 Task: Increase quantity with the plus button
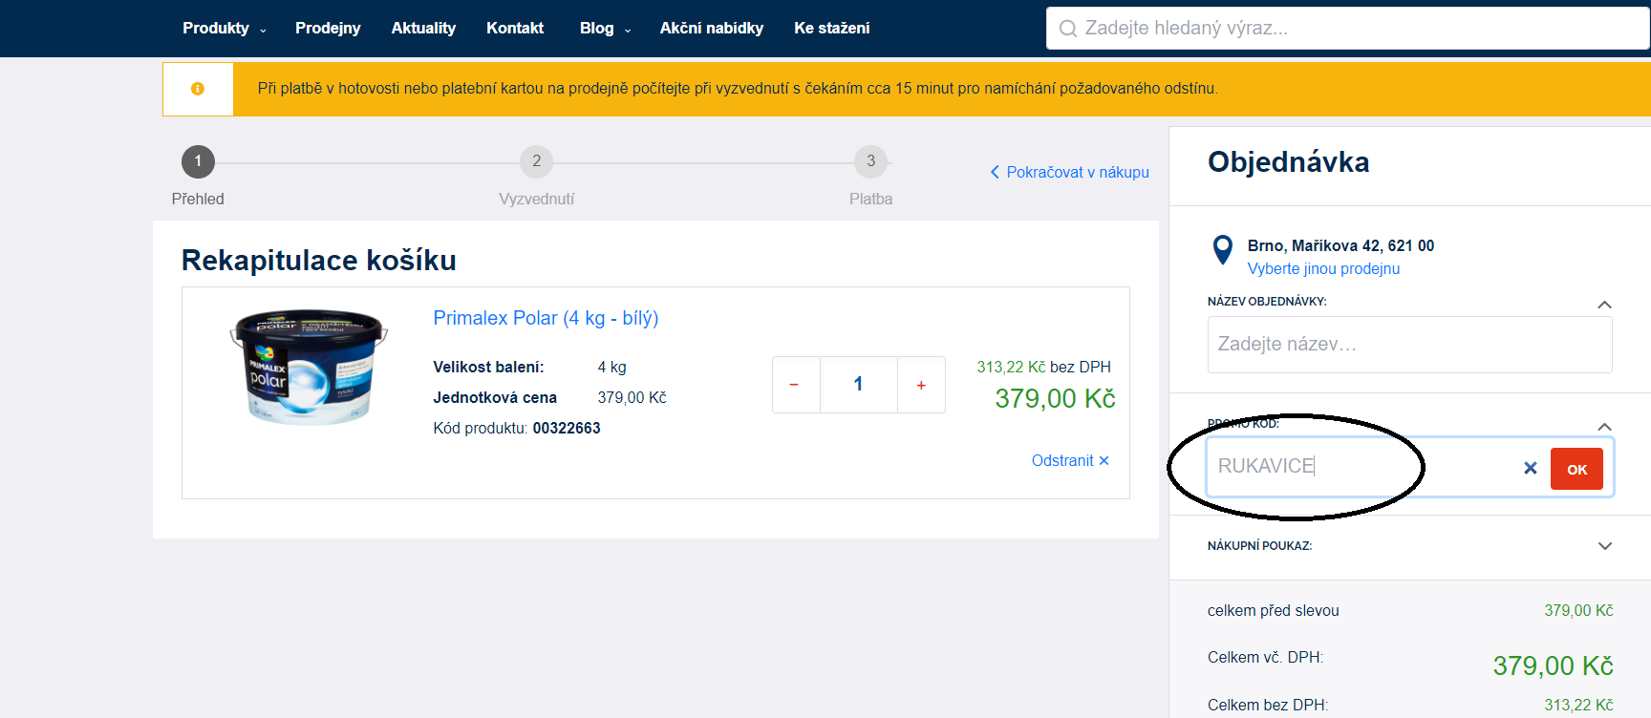921,385
